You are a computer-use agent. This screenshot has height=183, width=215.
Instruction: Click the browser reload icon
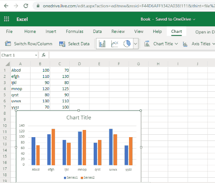[x=26, y=6]
